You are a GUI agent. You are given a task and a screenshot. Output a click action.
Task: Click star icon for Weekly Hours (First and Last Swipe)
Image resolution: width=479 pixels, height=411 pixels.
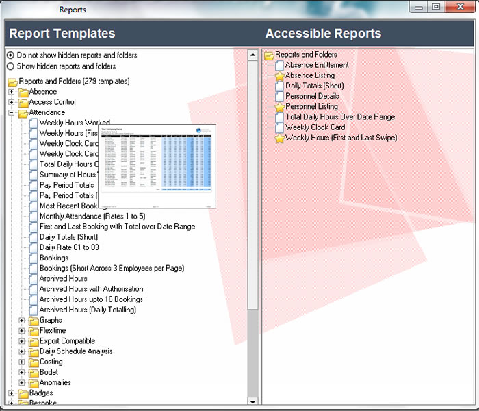279,138
